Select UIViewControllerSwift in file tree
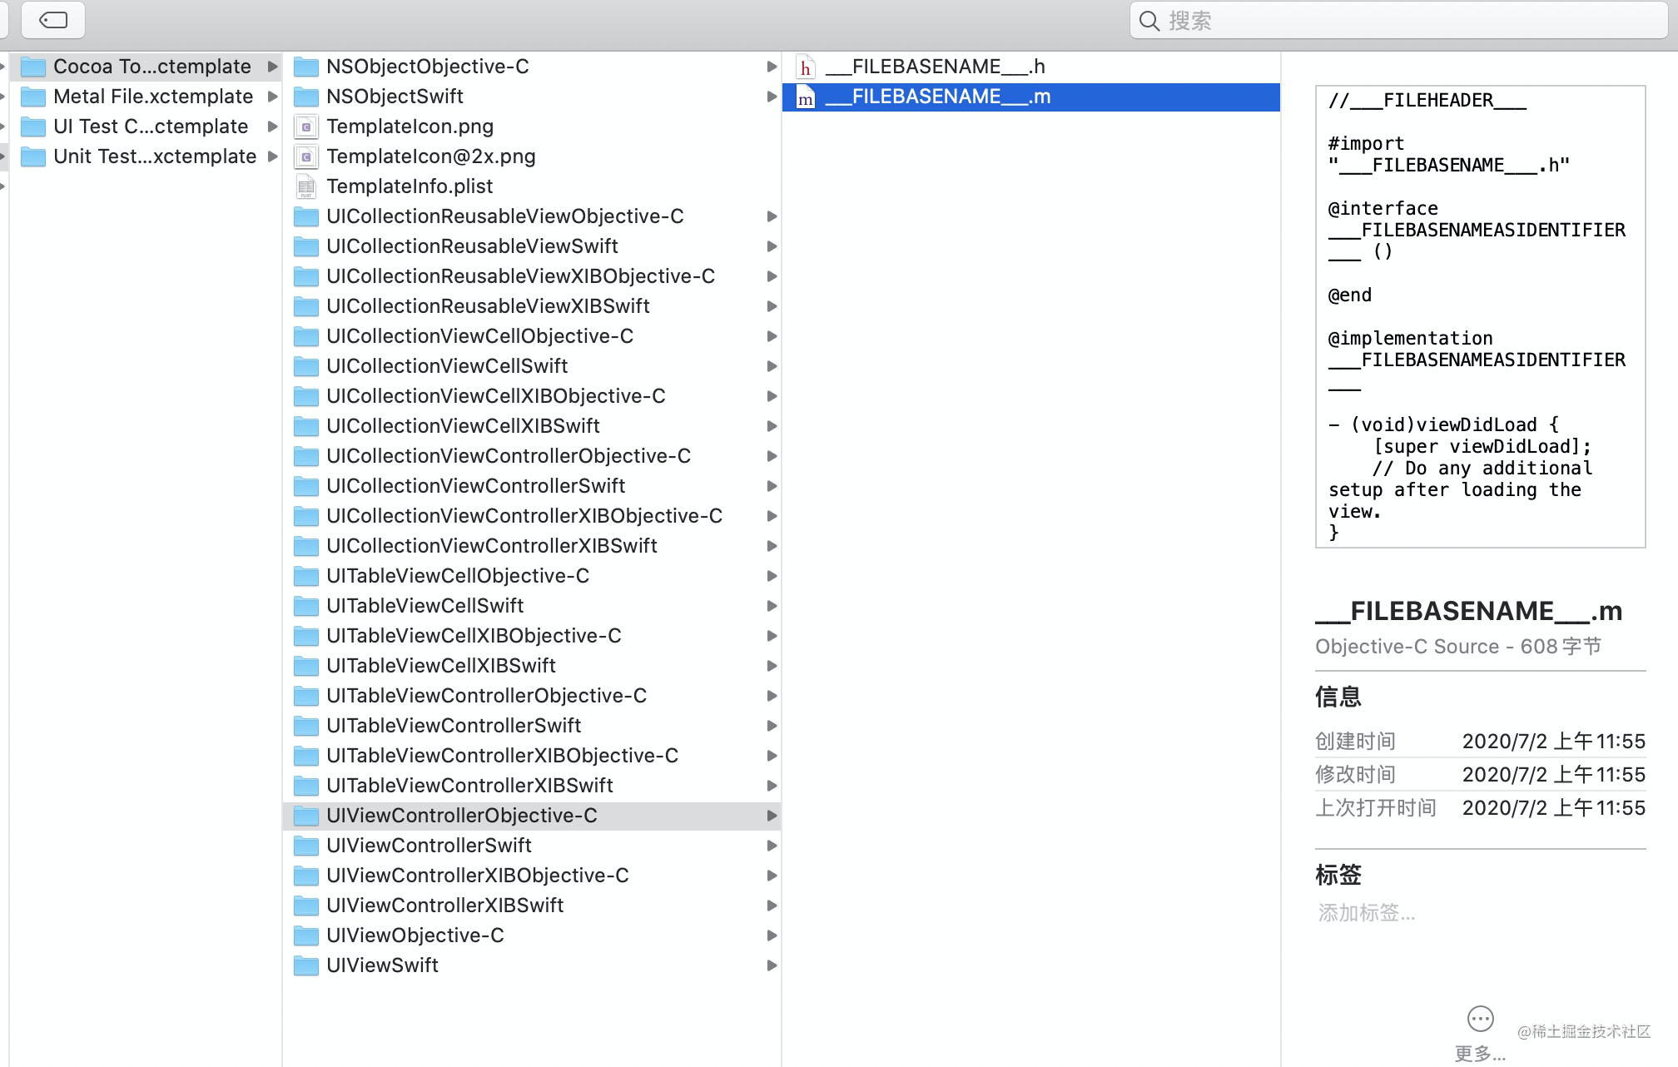 [x=428, y=846]
